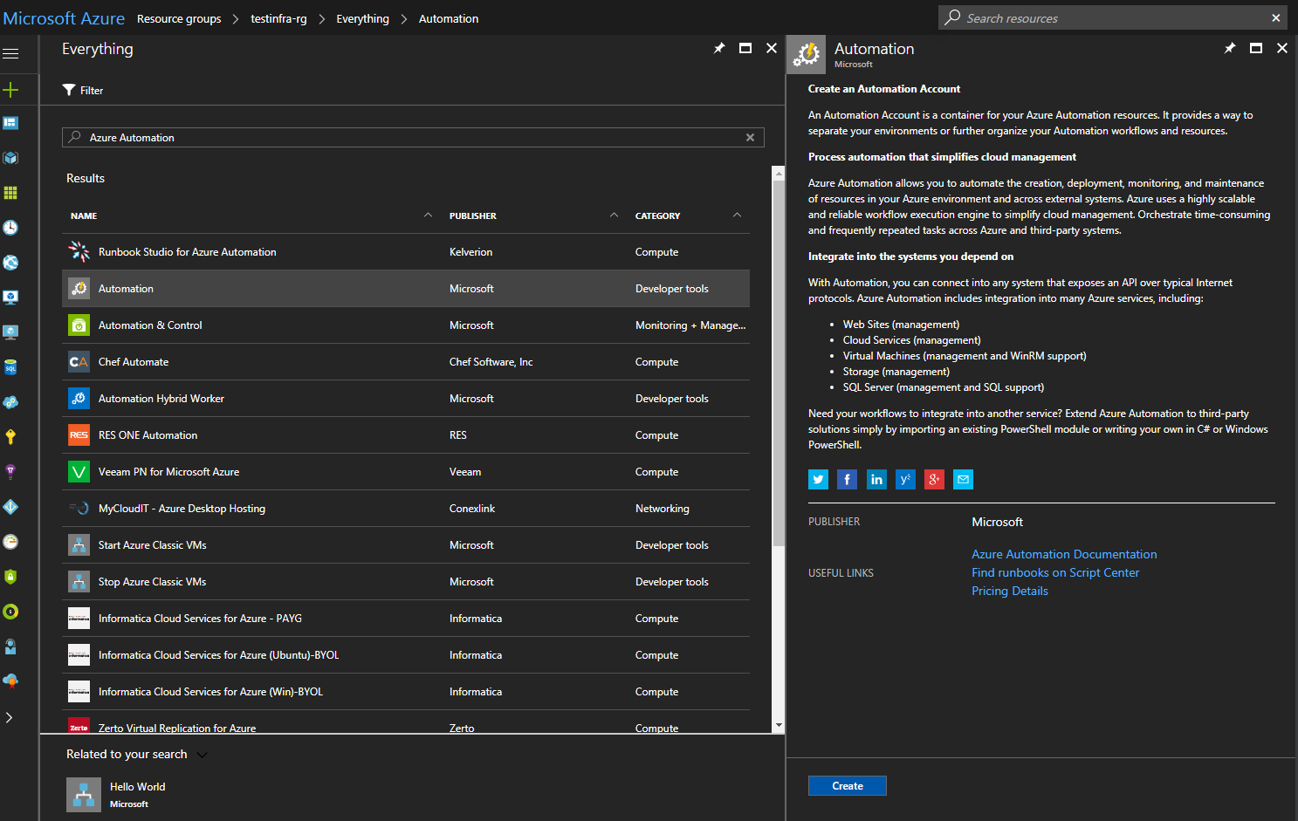Go back to Resource groups via breadcrumb
Image resolution: width=1298 pixels, height=821 pixels.
click(179, 17)
